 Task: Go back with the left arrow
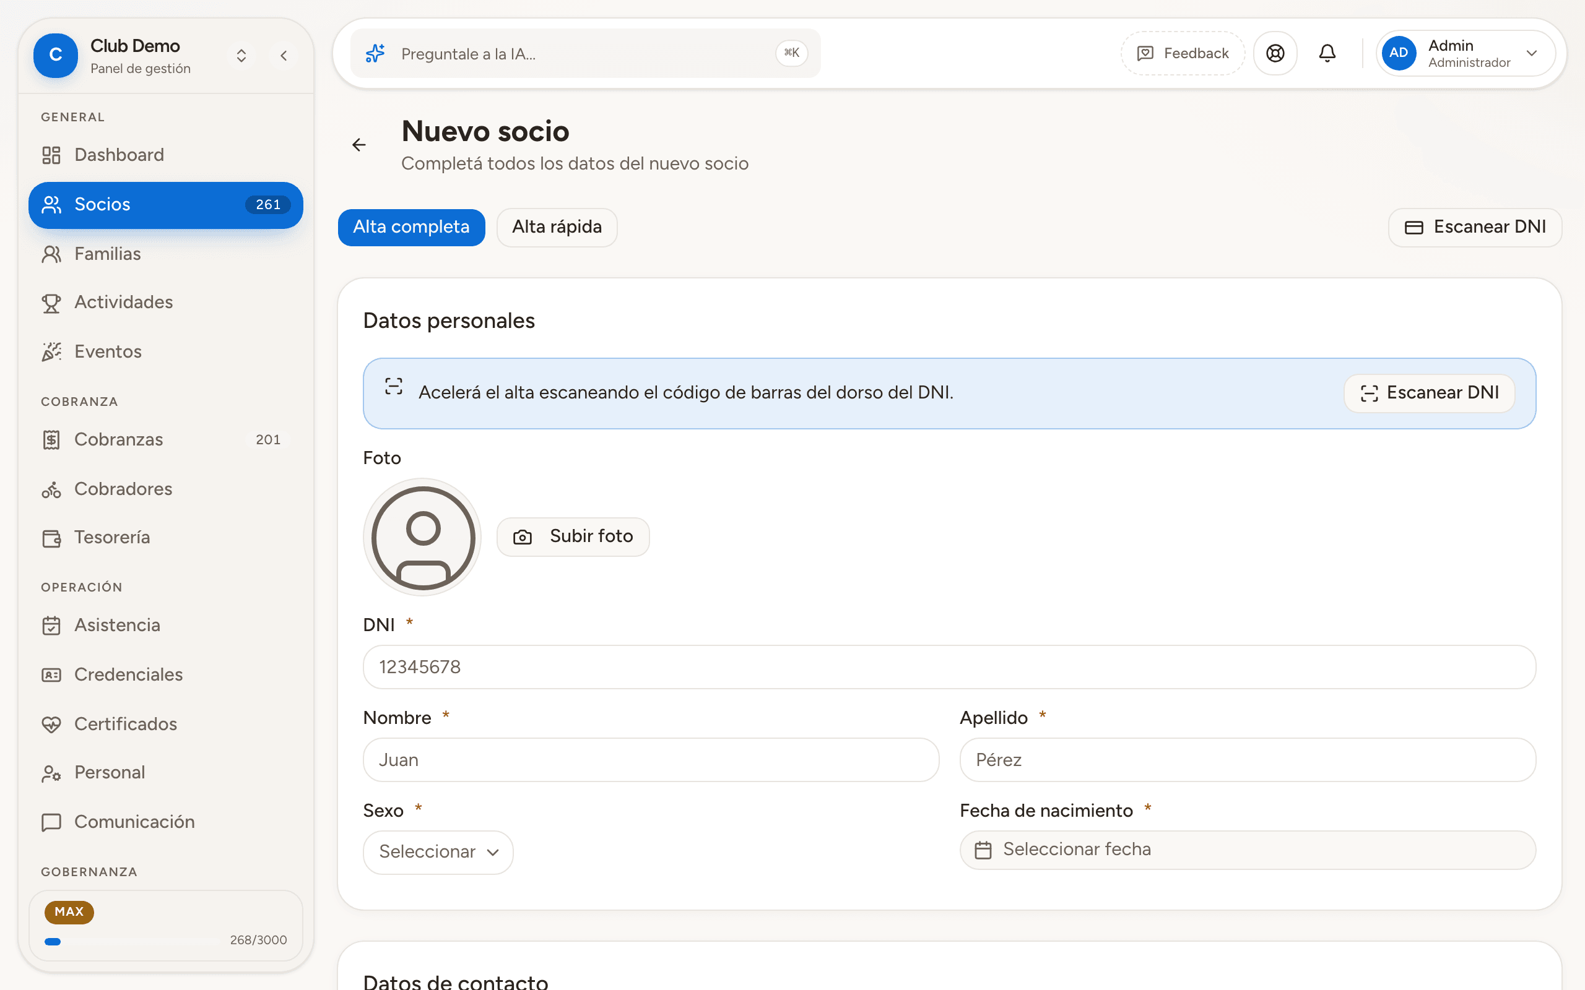click(359, 145)
